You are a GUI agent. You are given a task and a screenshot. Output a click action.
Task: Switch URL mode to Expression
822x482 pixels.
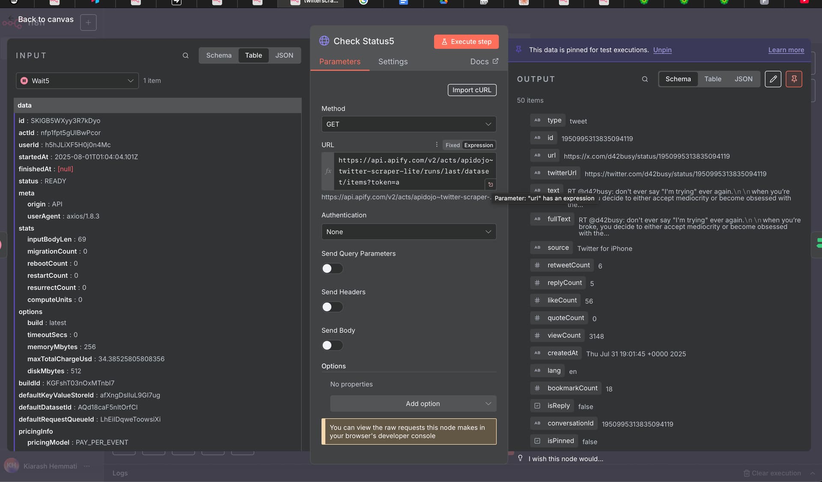tap(478, 145)
